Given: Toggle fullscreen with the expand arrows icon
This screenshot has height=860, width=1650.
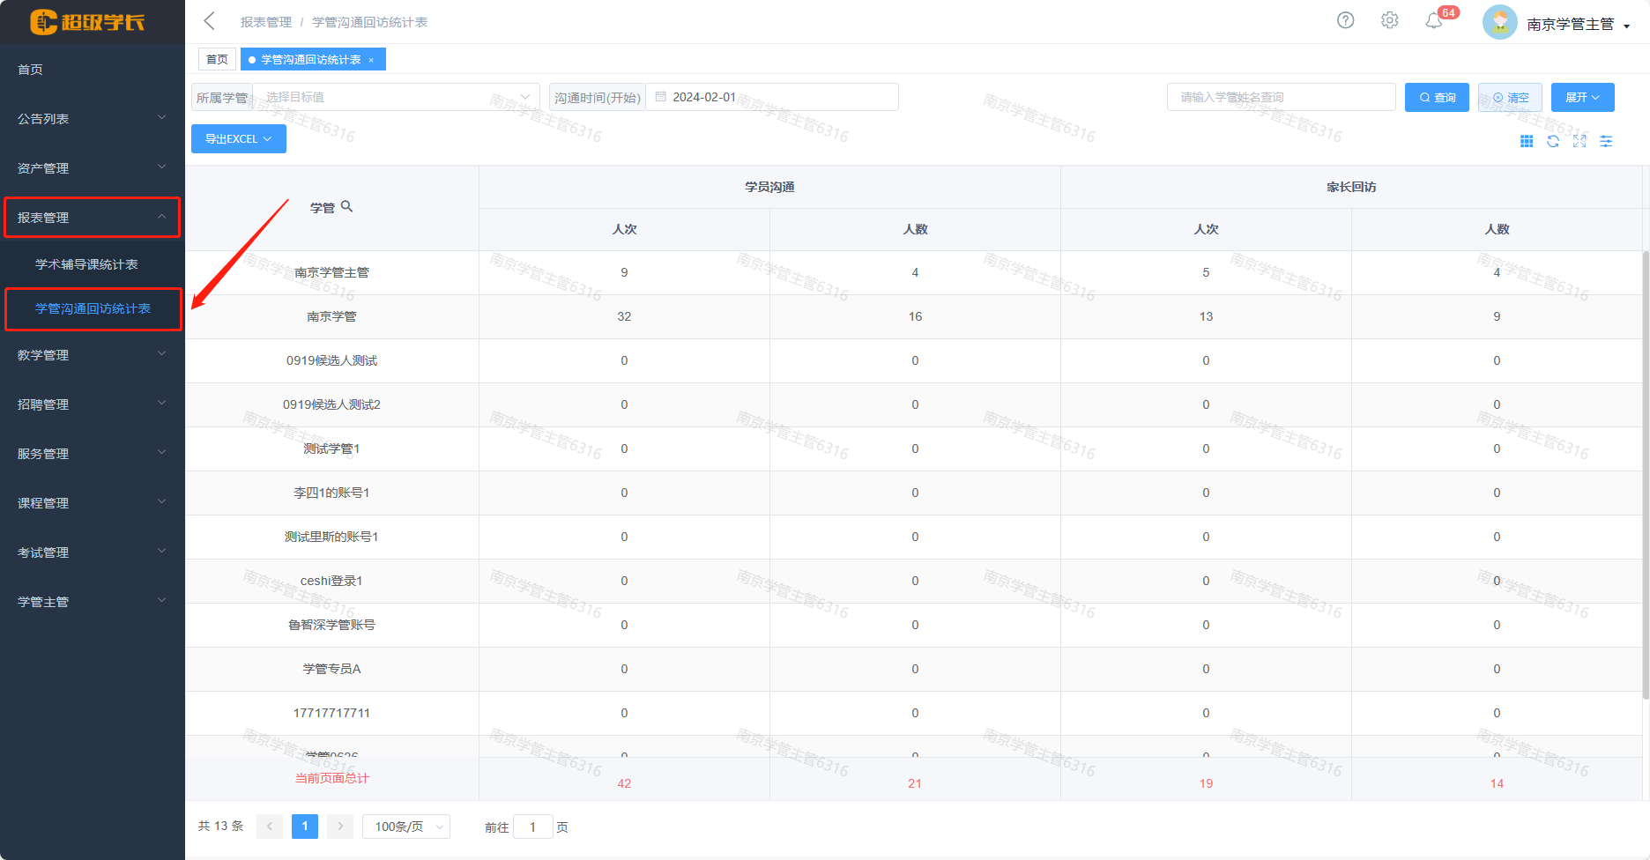Looking at the screenshot, I should click(1579, 141).
